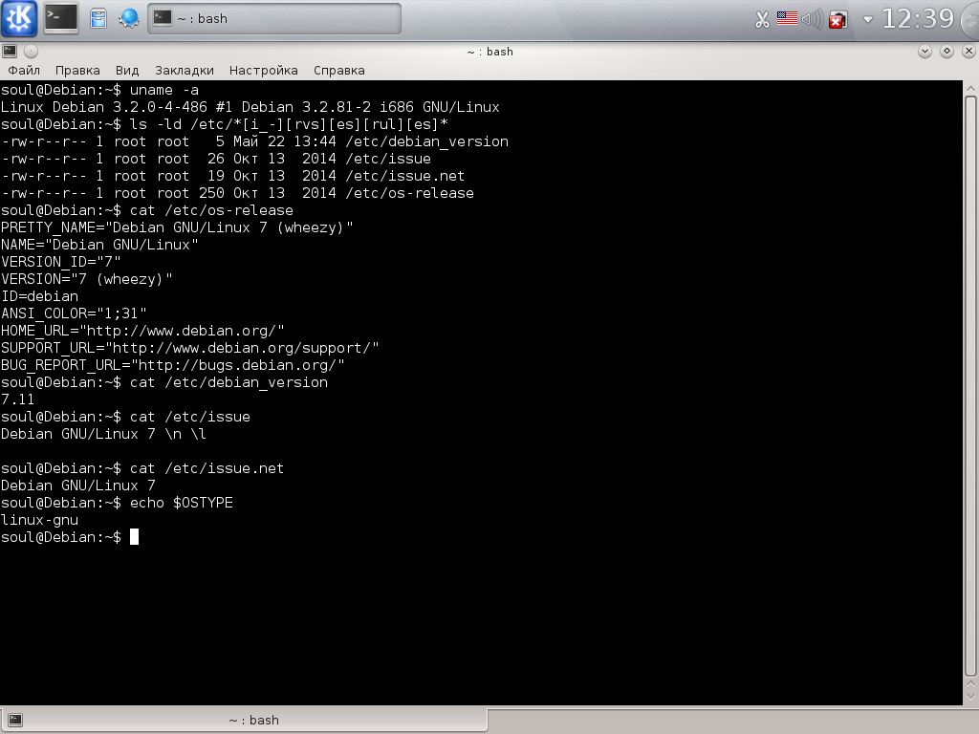Viewport: 979px width, 734px height.
Task: Click the HOME_URL line
Action: point(142,331)
